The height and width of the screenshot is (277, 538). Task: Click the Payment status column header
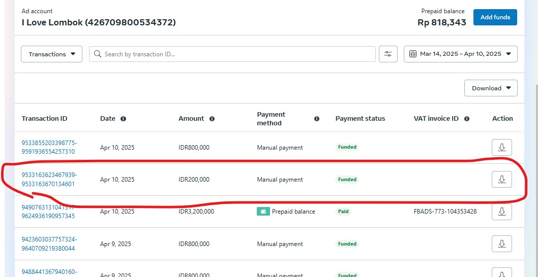pyautogui.click(x=360, y=119)
